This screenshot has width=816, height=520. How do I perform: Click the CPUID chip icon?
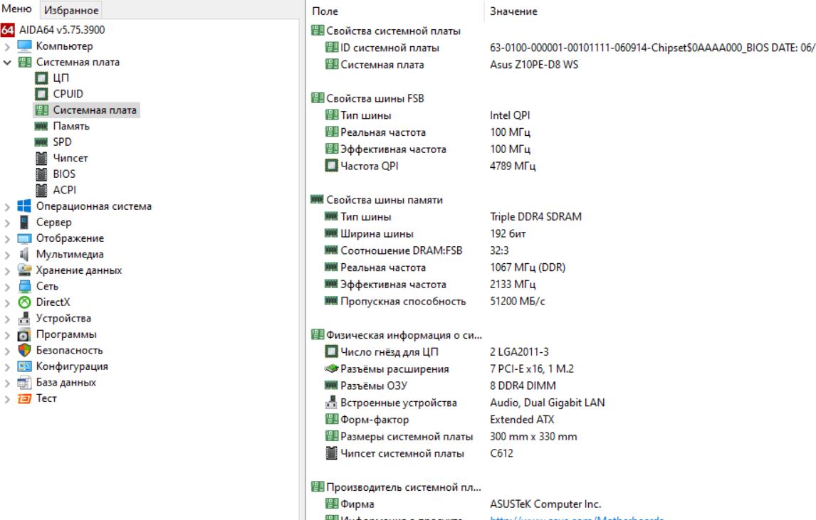tap(41, 94)
